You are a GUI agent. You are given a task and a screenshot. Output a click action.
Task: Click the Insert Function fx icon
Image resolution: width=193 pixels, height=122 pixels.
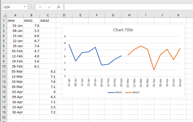point(59,7)
